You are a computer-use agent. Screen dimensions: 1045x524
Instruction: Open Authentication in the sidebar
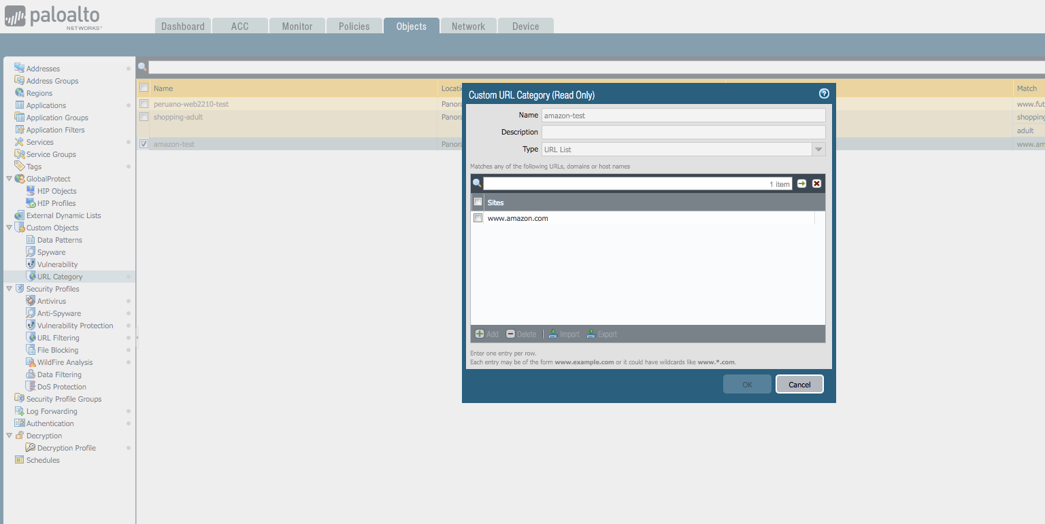pyautogui.click(x=50, y=423)
